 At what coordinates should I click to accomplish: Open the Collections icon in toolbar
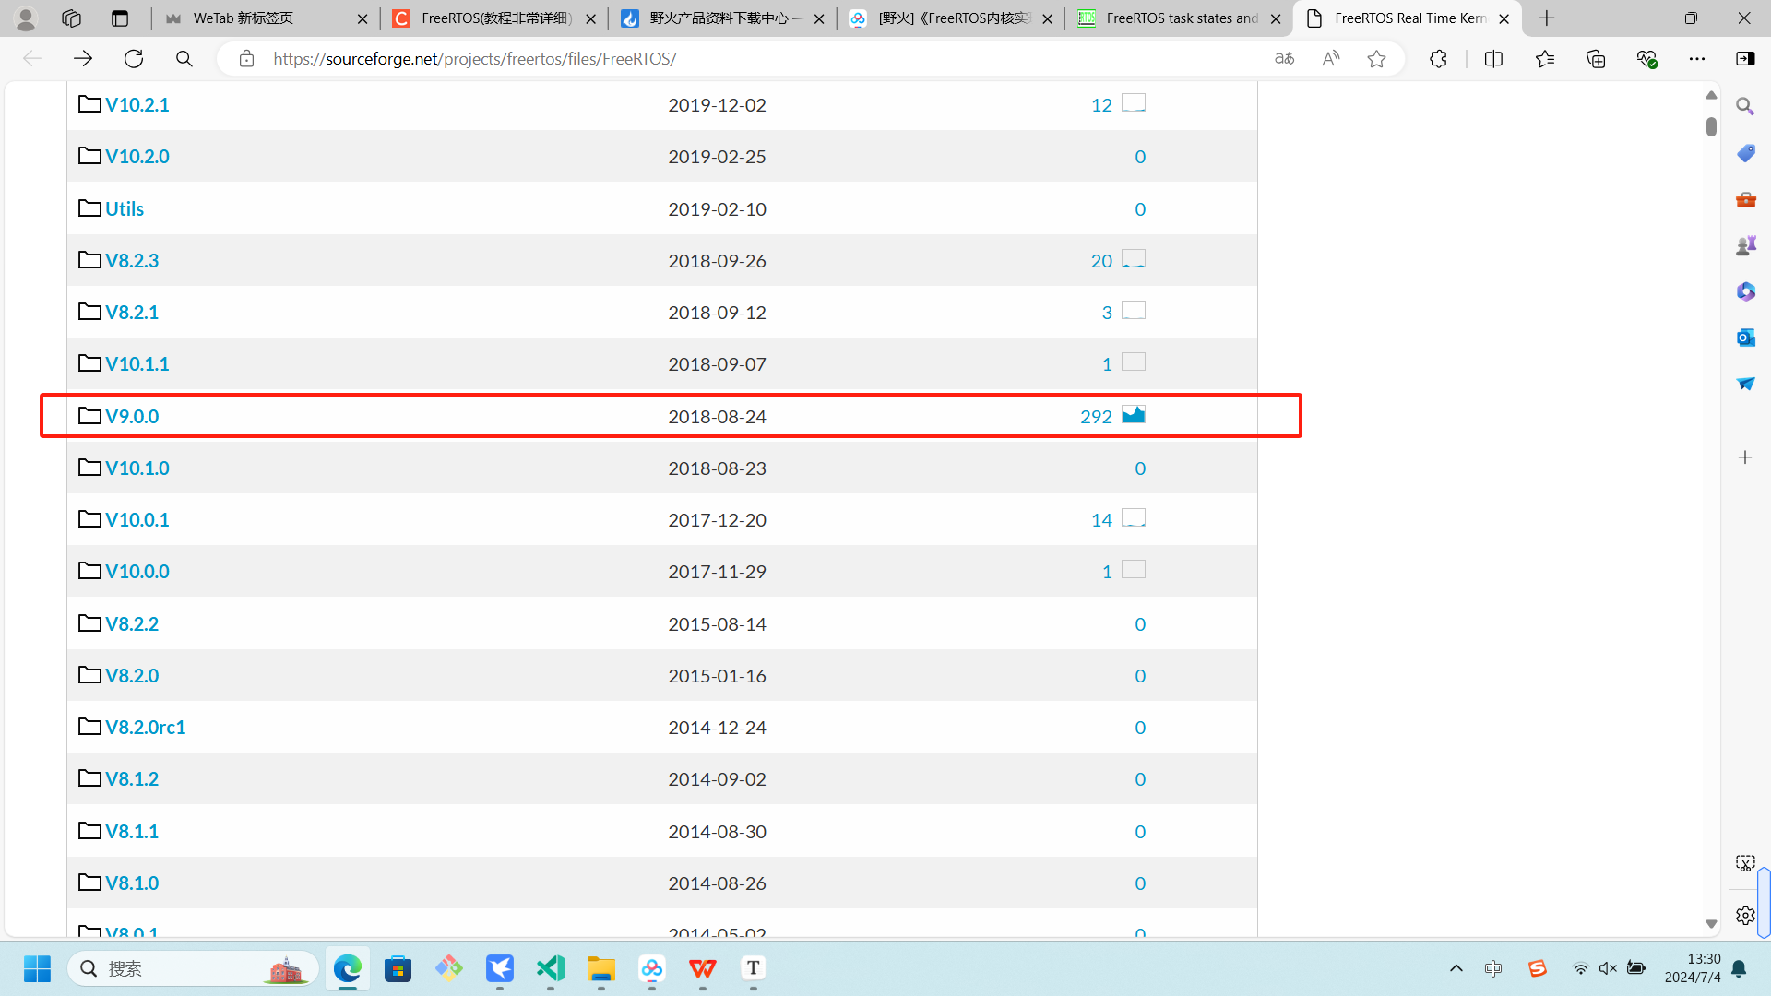(x=1596, y=59)
